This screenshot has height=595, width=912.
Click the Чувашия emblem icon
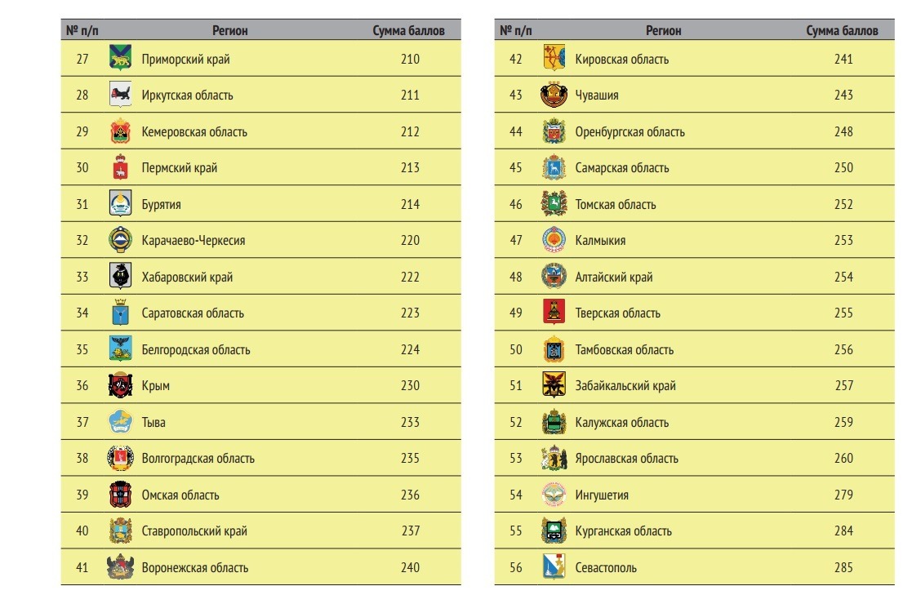pos(554,95)
